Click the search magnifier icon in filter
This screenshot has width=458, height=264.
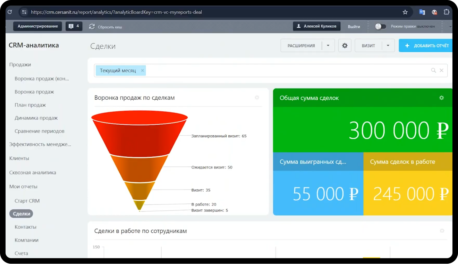(x=433, y=70)
